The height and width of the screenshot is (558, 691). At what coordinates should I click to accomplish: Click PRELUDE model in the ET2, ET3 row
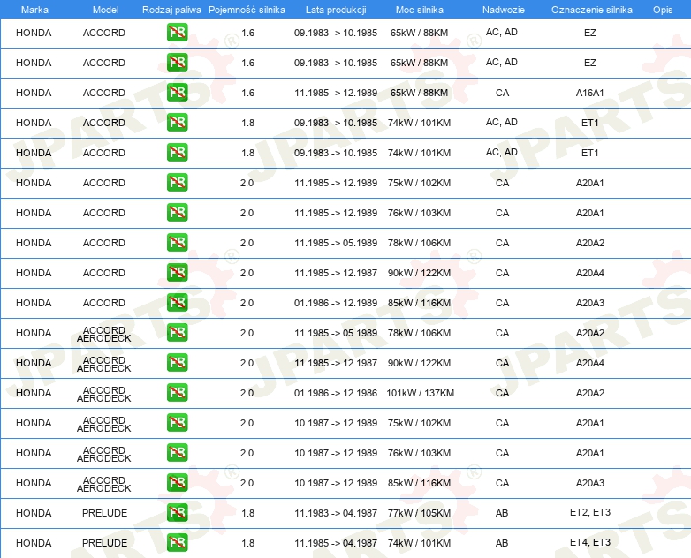click(x=104, y=513)
